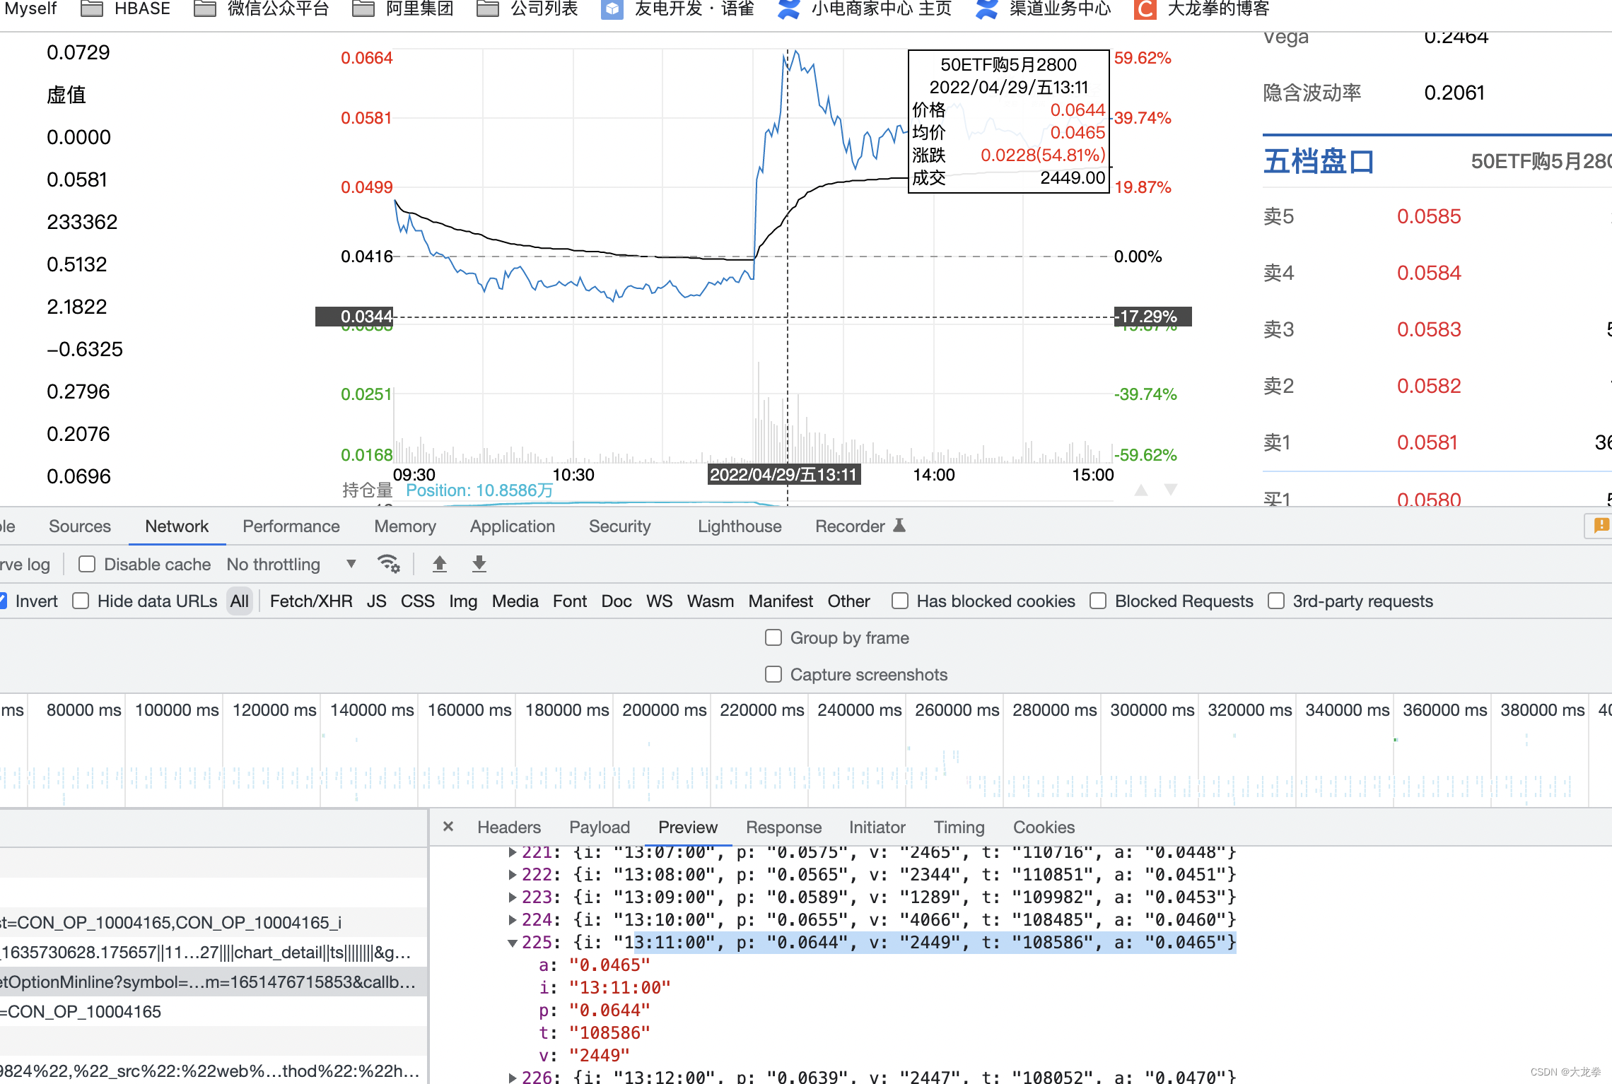The width and height of the screenshot is (1612, 1084).
Task: Click 卖5 ask price 0.0585
Action: (1428, 216)
